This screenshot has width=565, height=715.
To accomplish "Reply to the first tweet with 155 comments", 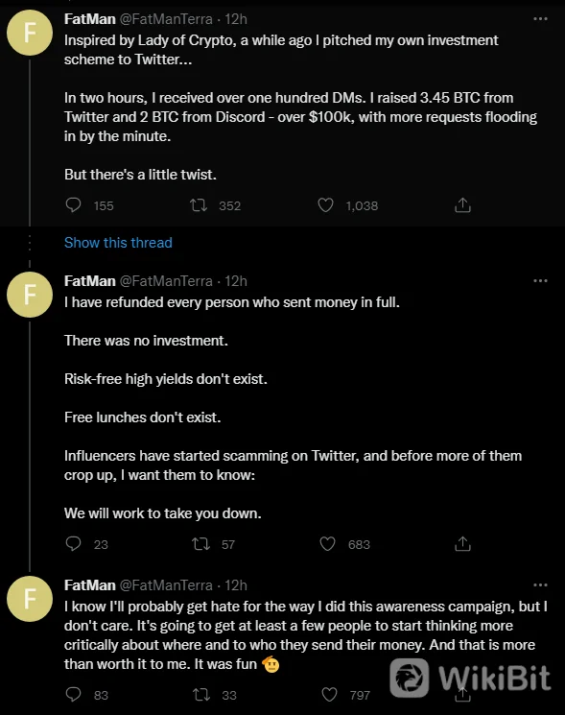I will point(73,205).
